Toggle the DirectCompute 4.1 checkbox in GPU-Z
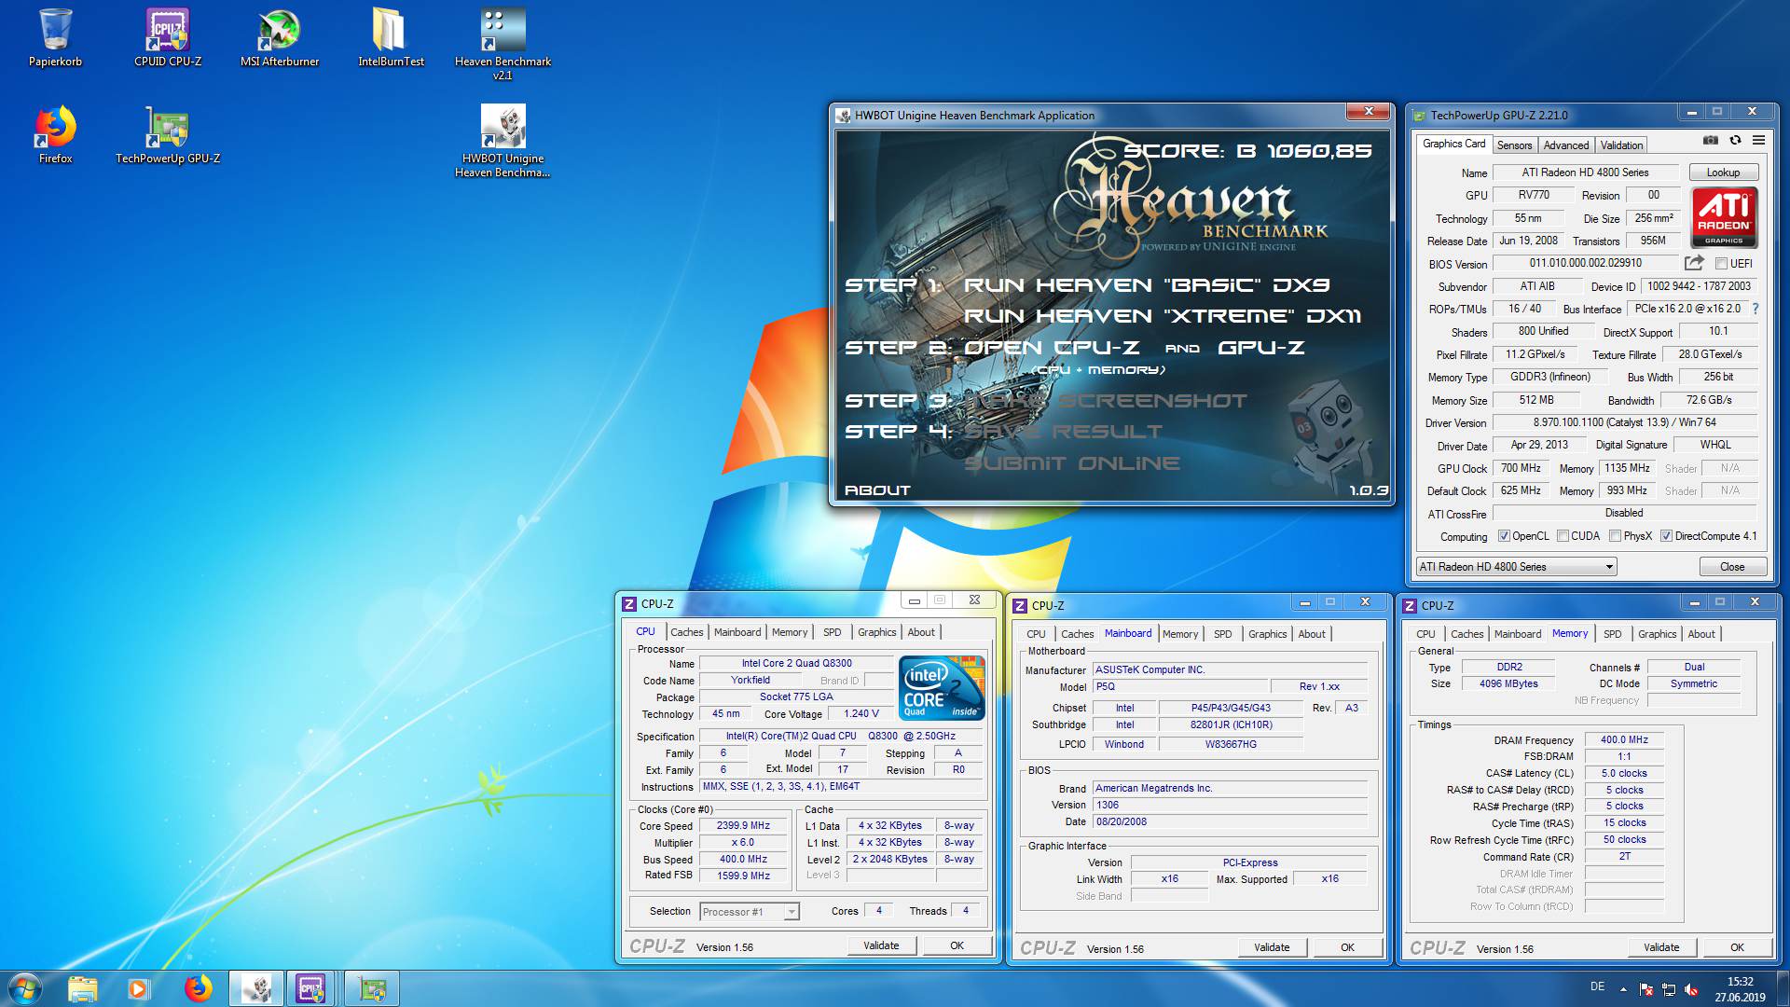 [1666, 536]
